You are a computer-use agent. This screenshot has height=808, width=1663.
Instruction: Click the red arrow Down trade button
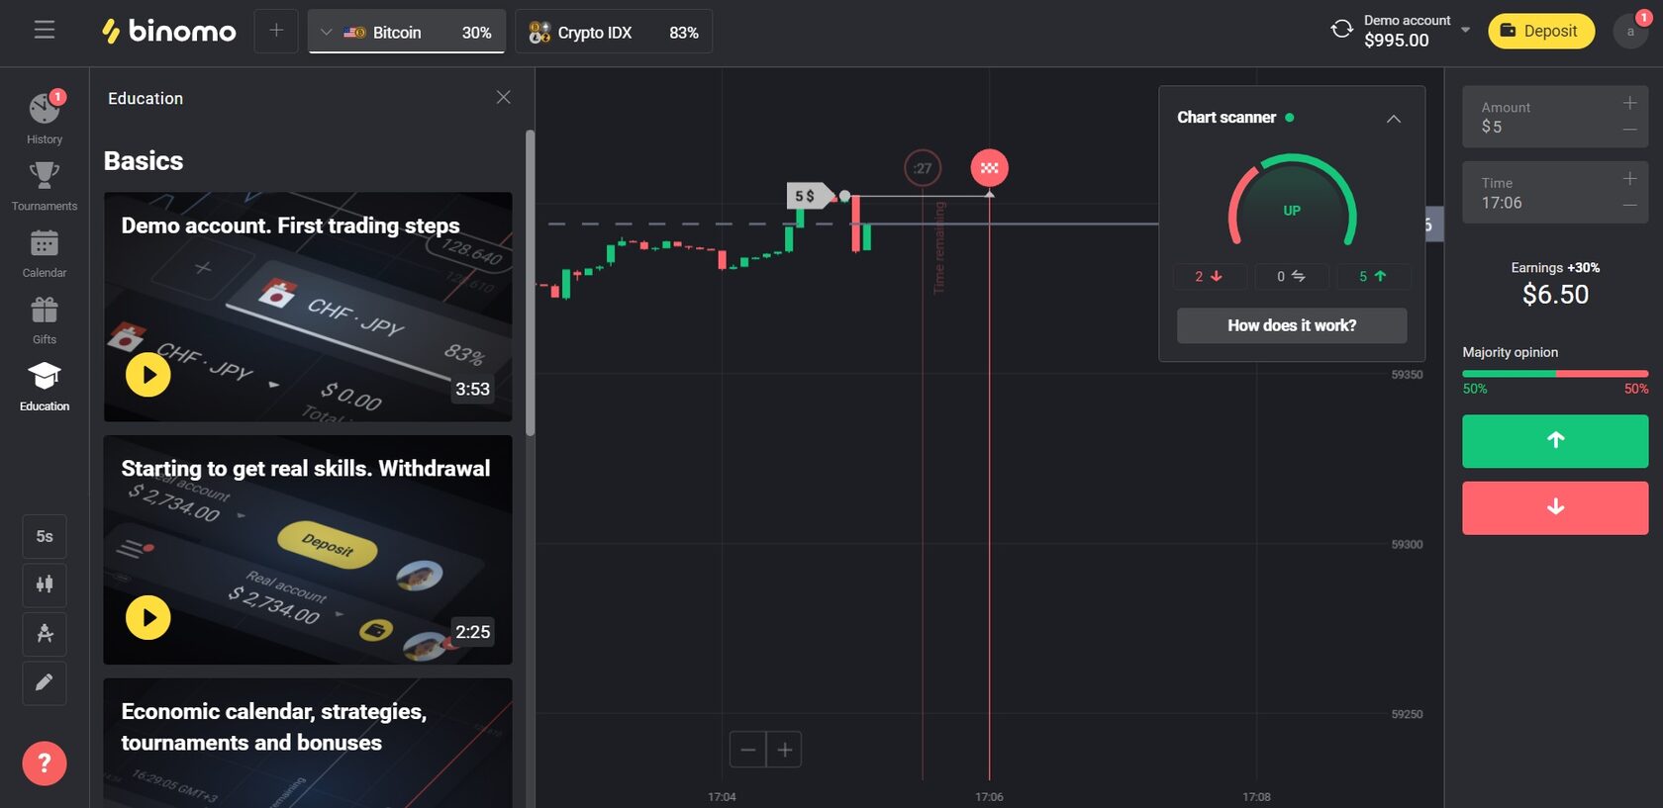click(1554, 507)
